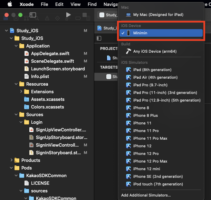
Task: Open SignInViewController swift file
Action: coord(57,145)
